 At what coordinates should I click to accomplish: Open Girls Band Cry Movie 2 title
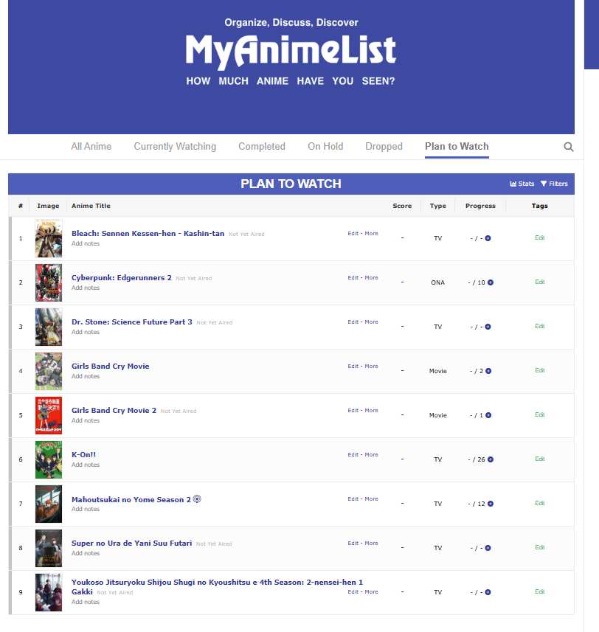114,410
